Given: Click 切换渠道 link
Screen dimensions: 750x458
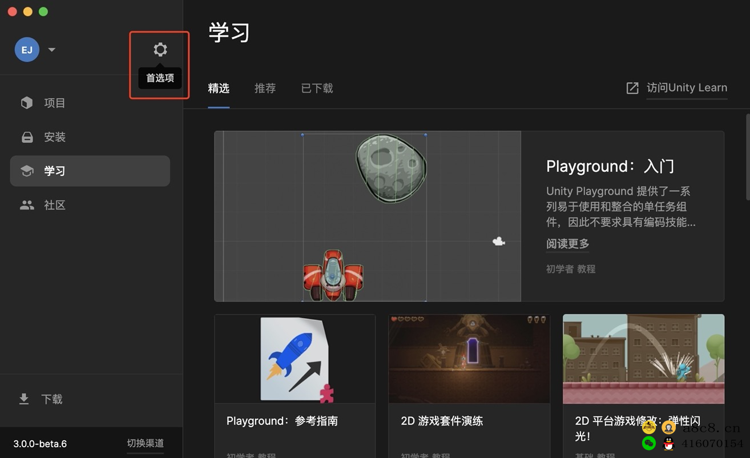Looking at the screenshot, I should [x=145, y=443].
